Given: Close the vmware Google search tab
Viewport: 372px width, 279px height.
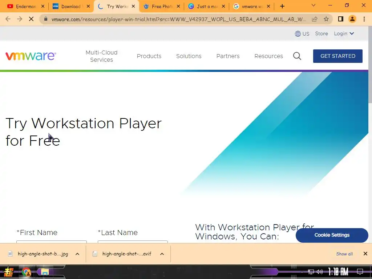Looking at the screenshot, I should pos(268,7).
